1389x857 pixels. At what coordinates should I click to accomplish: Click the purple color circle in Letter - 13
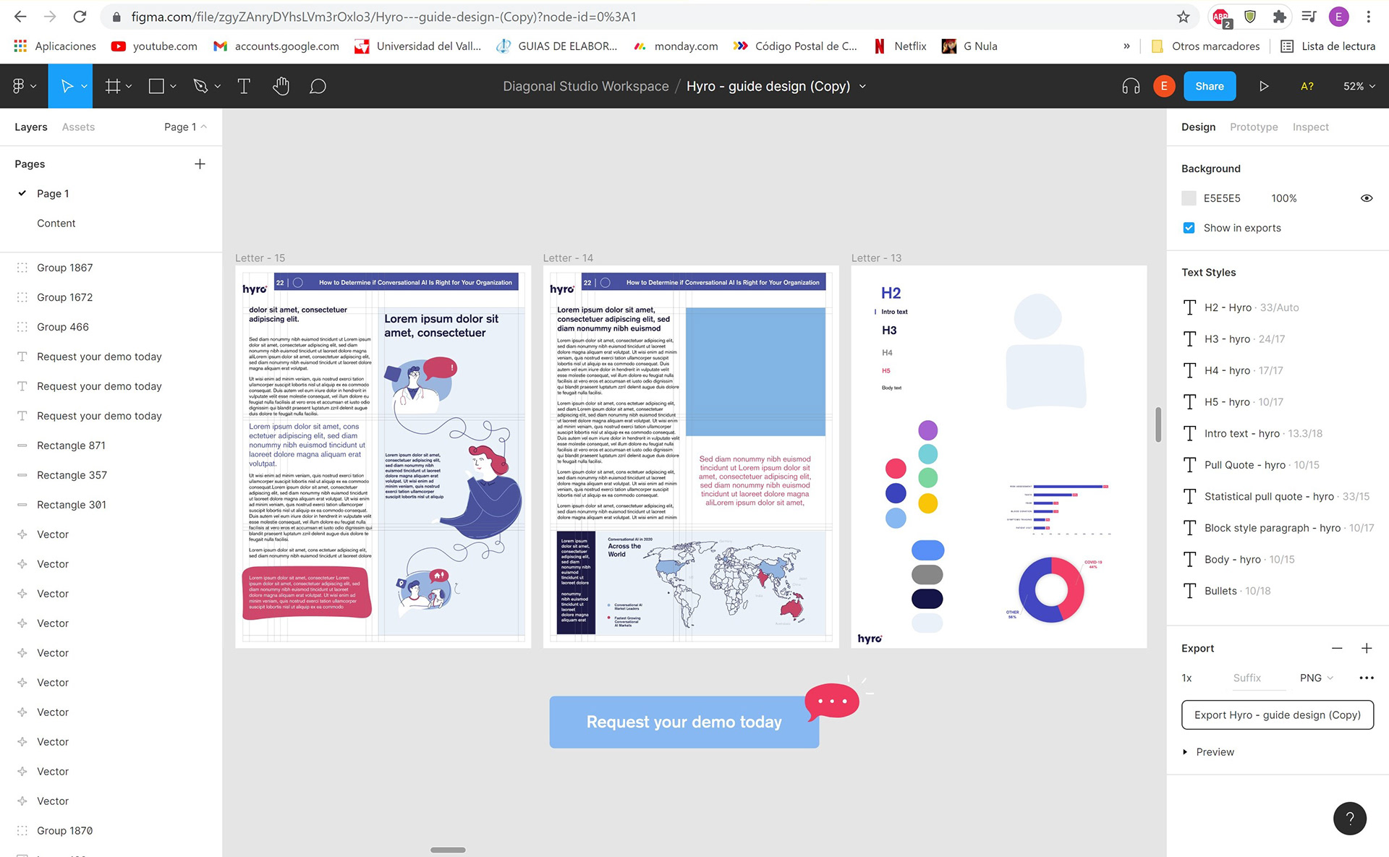click(x=927, y=430)
